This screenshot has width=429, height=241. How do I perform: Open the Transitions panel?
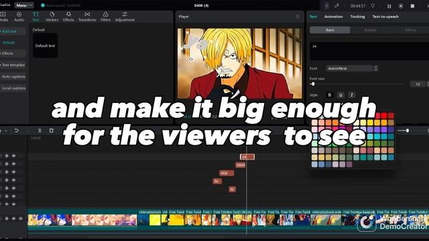[87, 17]
